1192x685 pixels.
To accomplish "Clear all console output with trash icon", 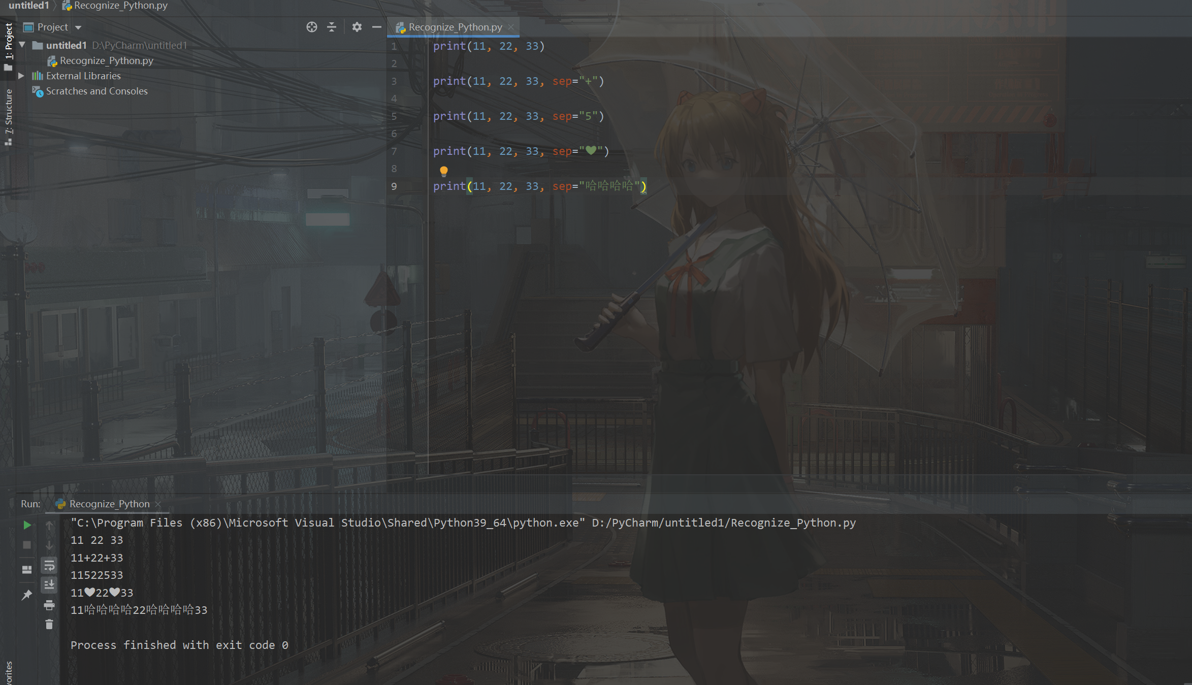I will tap(49, 625).
